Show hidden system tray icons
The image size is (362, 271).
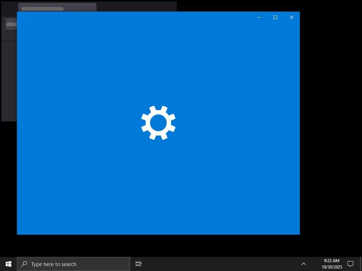[x=304, y=264]
